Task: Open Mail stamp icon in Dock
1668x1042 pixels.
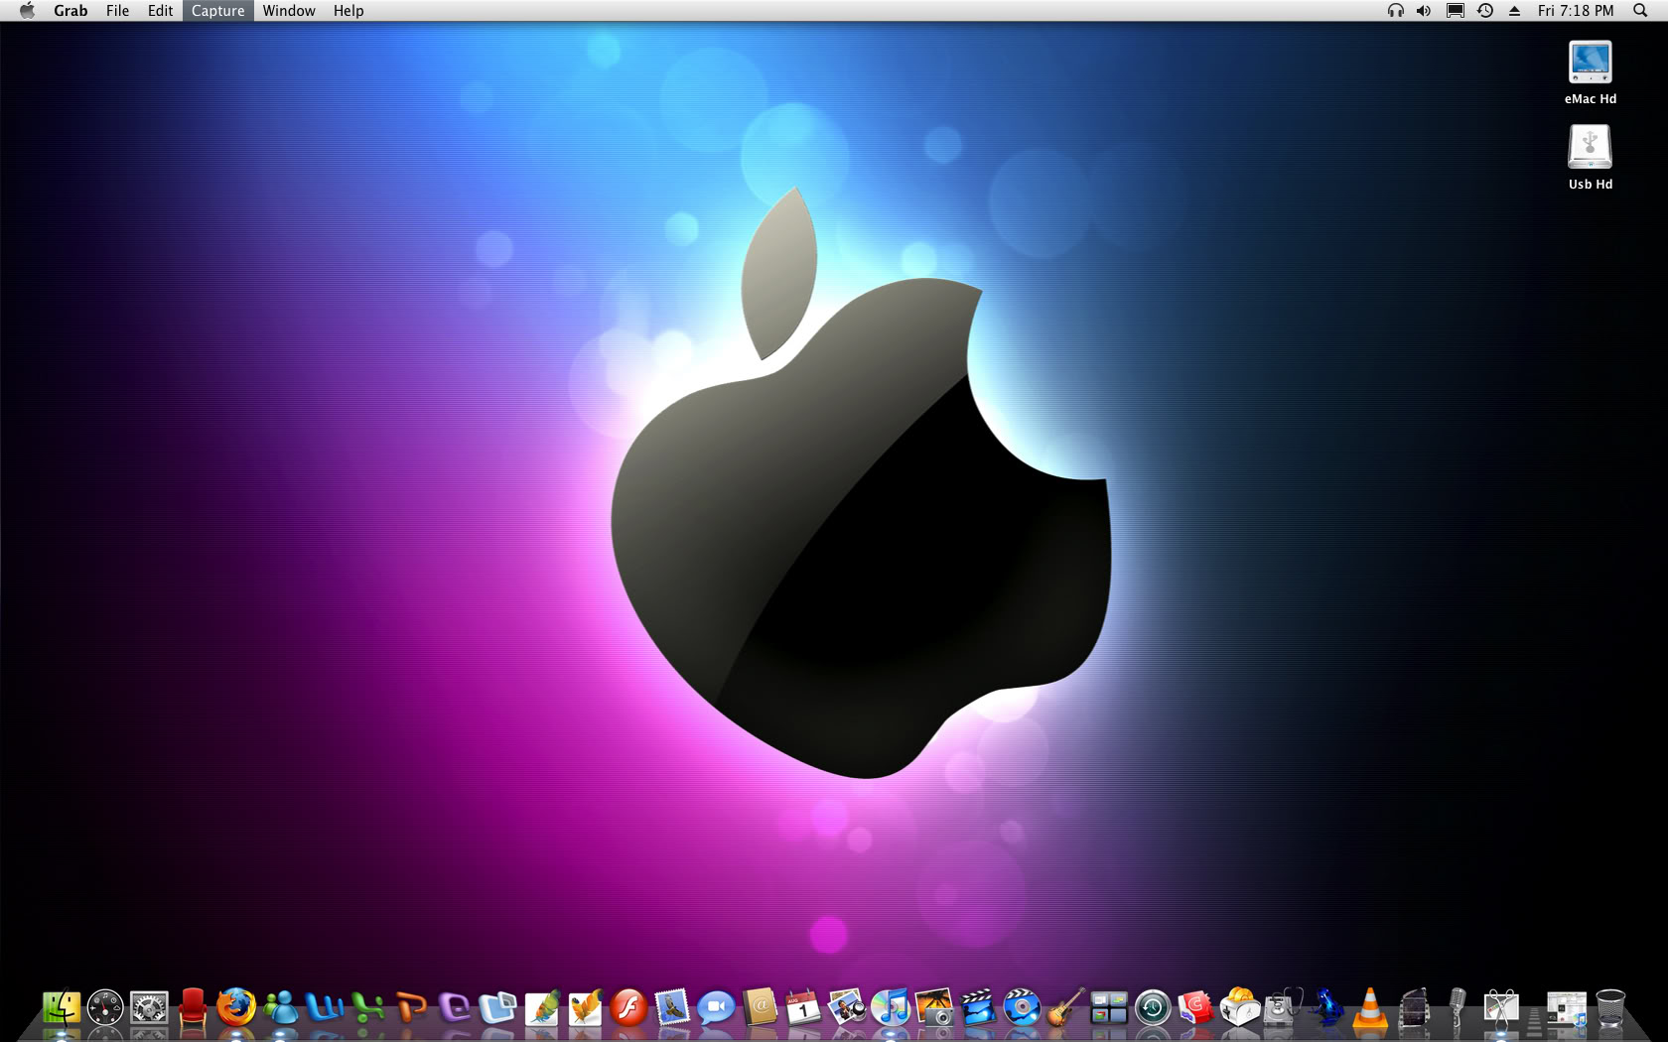Action: [673, 1008]
